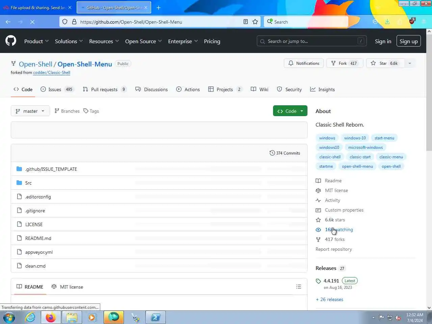Image resolution: width=432 pixels, height=324 pixels.
Task: Open the Projects tab
Action: 225,89
